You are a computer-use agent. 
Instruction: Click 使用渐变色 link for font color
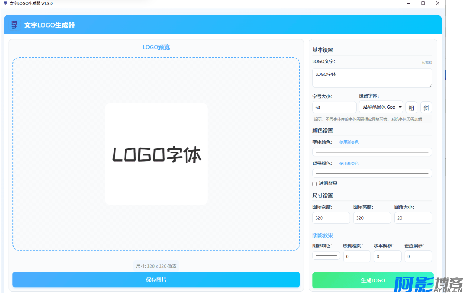(x=349, y=142)
